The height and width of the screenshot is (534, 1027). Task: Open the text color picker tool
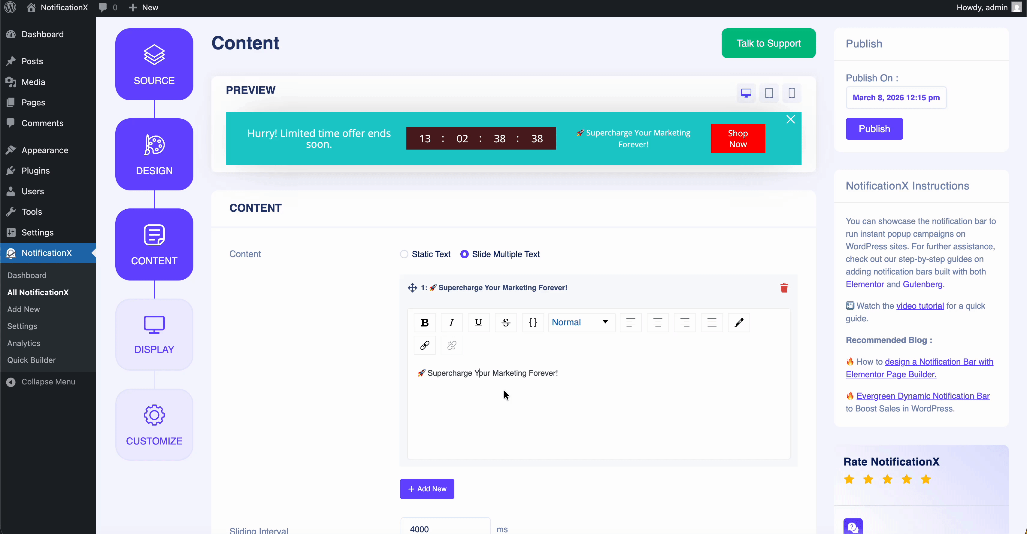pos(739,322)
